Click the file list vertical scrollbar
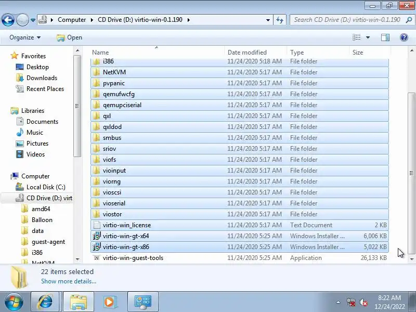416x312 pixels. (x=411, y=173)
